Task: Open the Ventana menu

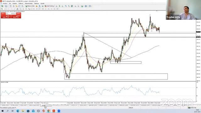Action: pyautogui.click(x=36, y=3)
